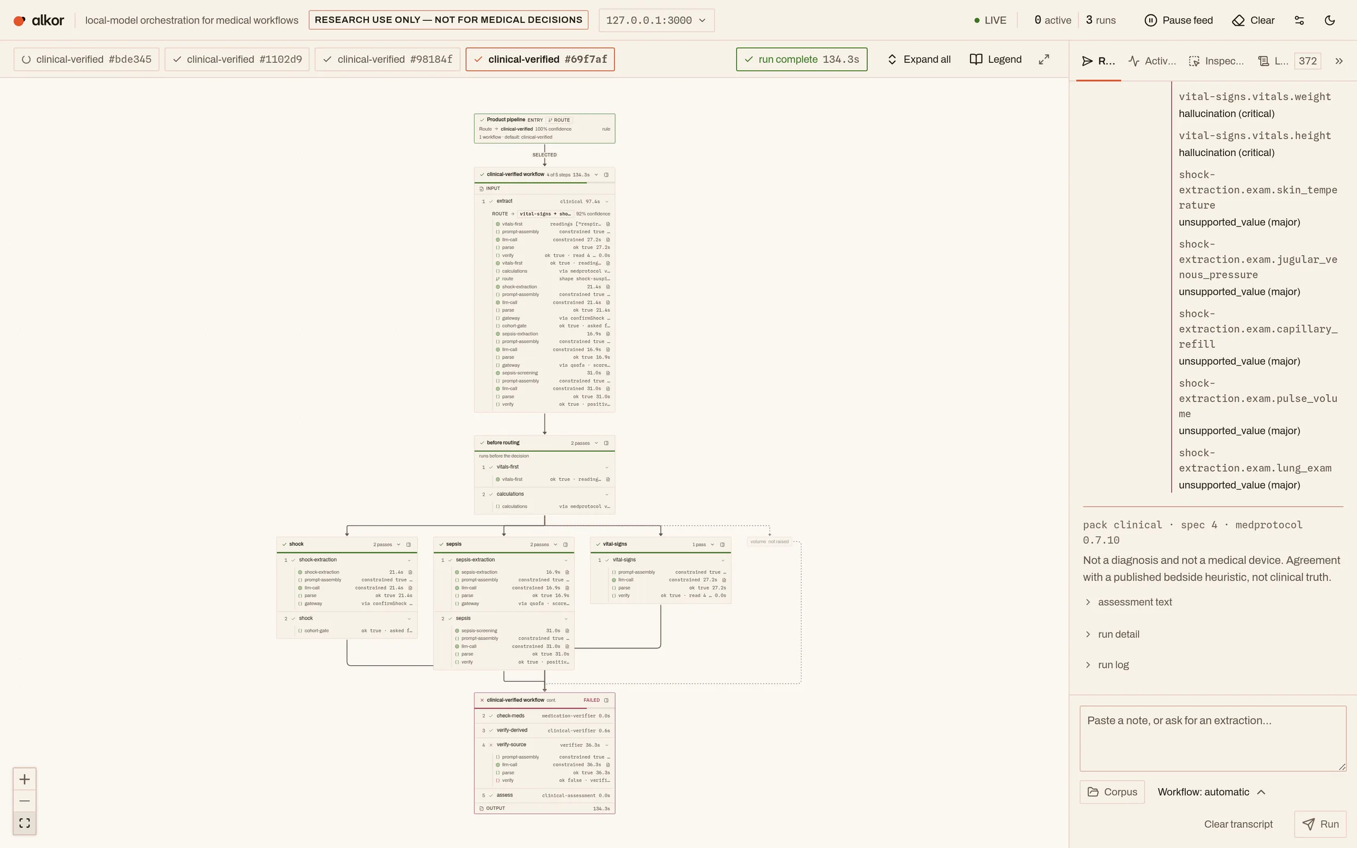Collapse the side panel with double chevron
This screenshot has width=1357, height=848.
(1339, 61)
